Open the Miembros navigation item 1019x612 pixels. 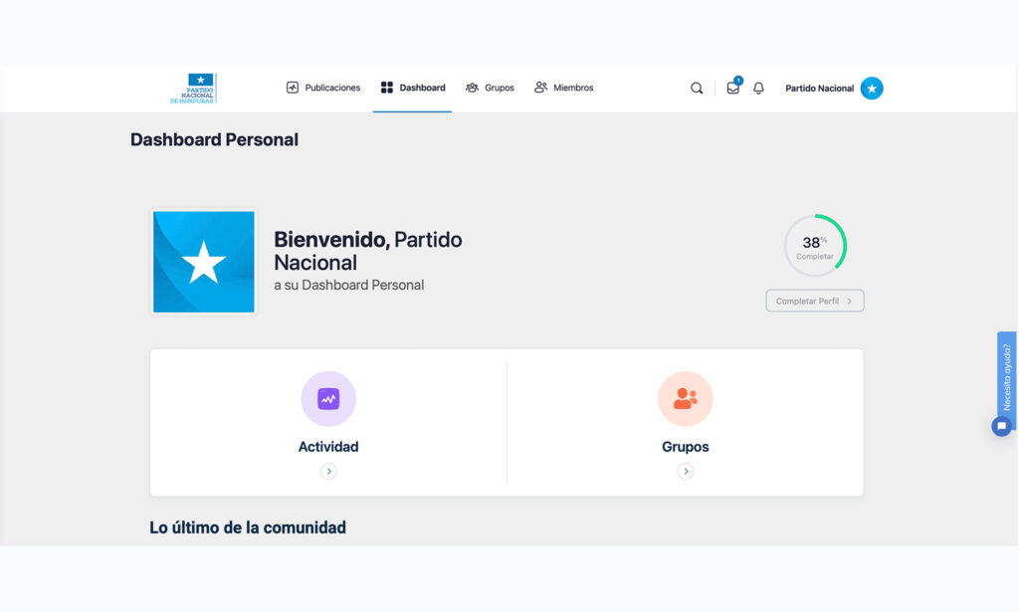click(x=564, y=88)
